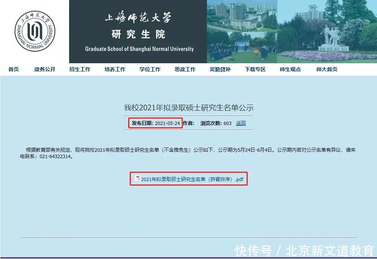Open the 下载专区 navigation item
This screenshot has height=259, width=377.
[x=254, y=69]
